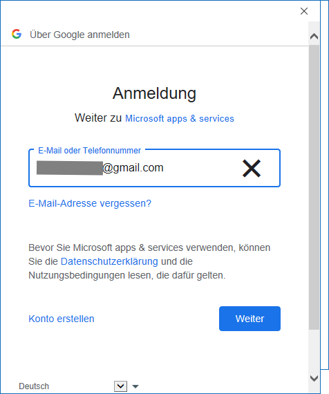Open the Microsoft apps & services link
Image resolution: width=329 pixels, height=394 pixels.
(x=180, y=119)
